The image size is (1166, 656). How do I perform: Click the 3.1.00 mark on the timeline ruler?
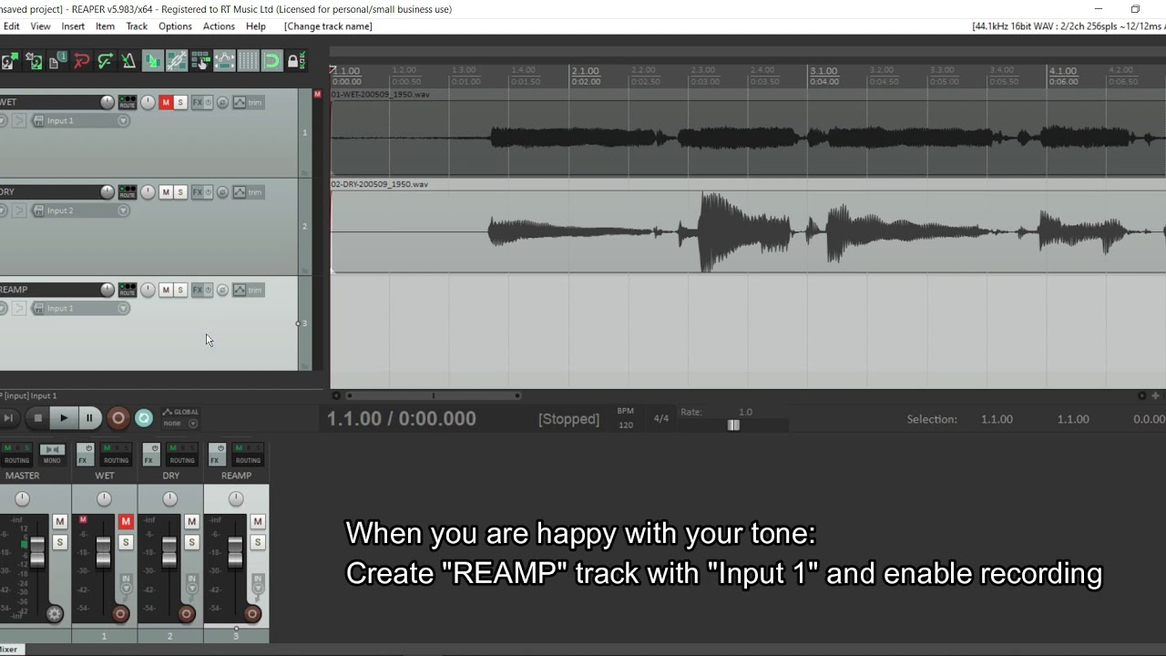coord(823,71)
